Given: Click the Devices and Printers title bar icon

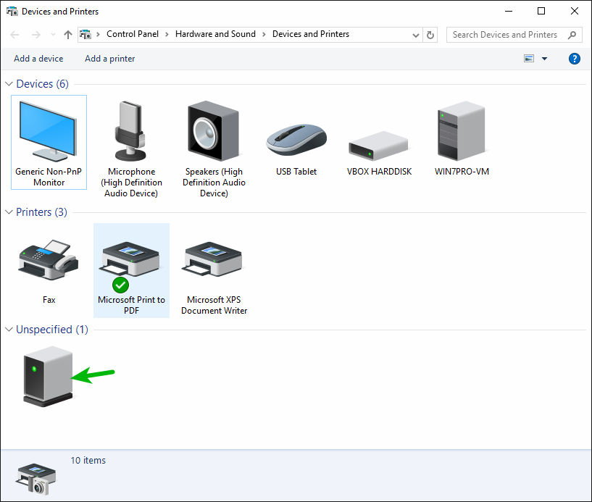Looking at the screenshot, I should [12, 12].
